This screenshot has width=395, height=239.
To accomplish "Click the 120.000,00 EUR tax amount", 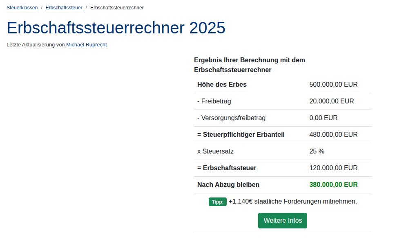I will click(333, 168).
